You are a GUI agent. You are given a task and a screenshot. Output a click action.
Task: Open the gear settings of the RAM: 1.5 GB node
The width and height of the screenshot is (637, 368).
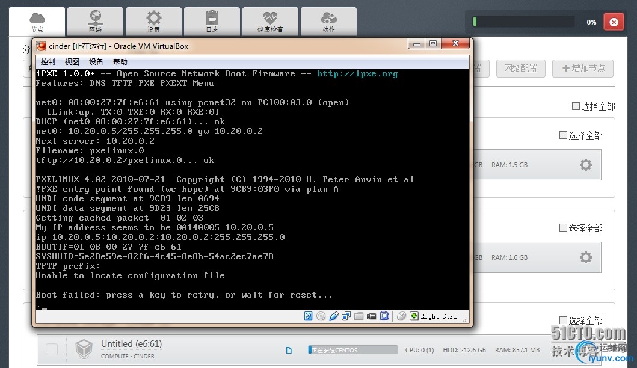click(585, 165)
